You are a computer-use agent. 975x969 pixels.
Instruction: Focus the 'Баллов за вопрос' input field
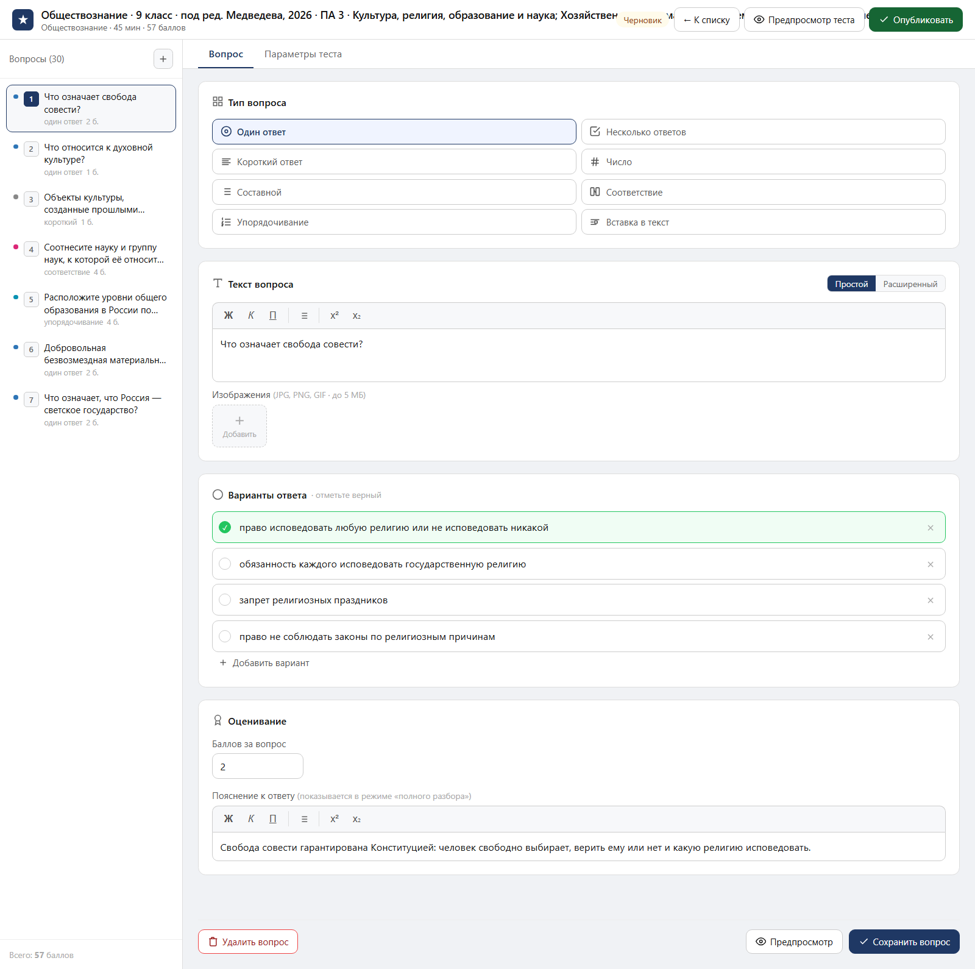click(x=257, y=766)
